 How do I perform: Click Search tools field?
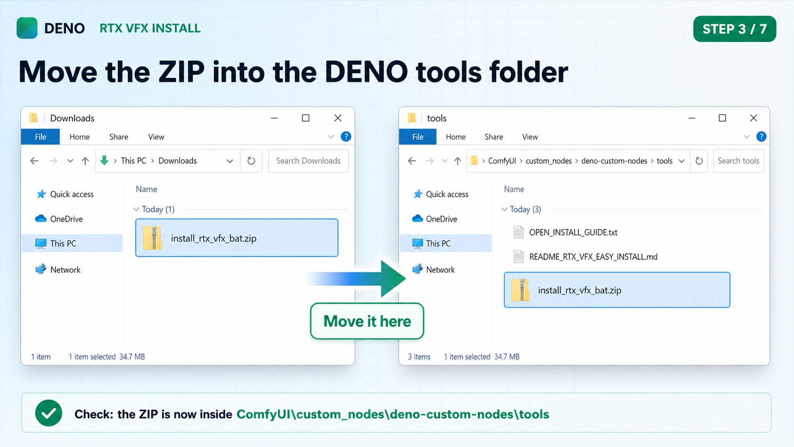738,161
